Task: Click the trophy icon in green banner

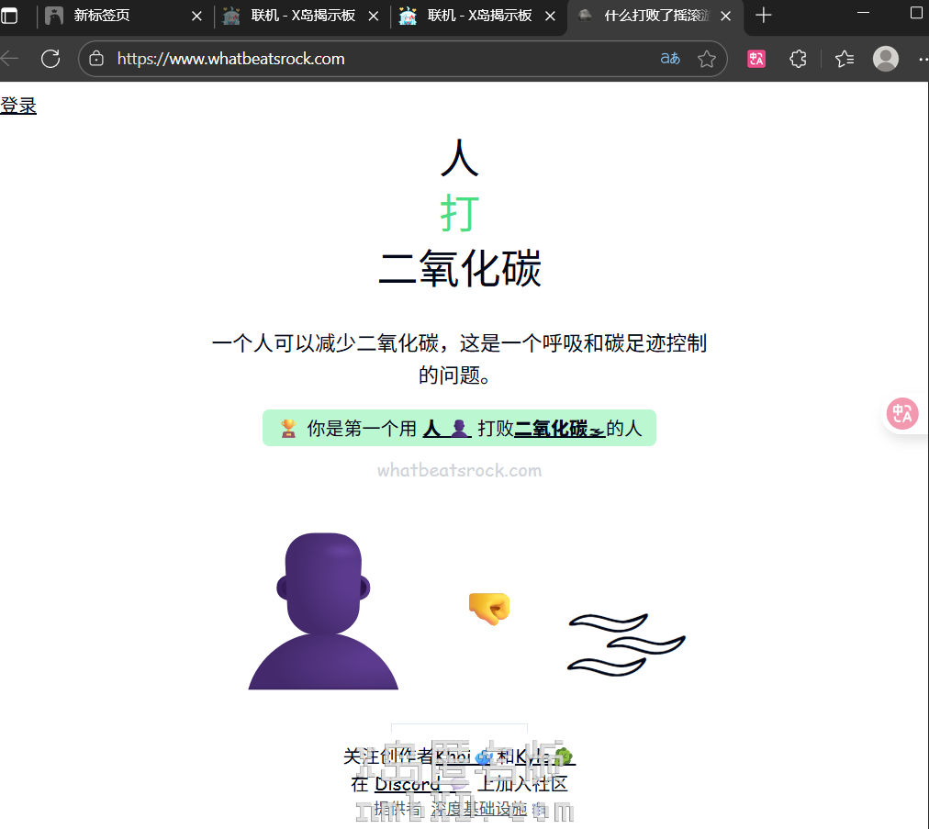Action: 288,428
